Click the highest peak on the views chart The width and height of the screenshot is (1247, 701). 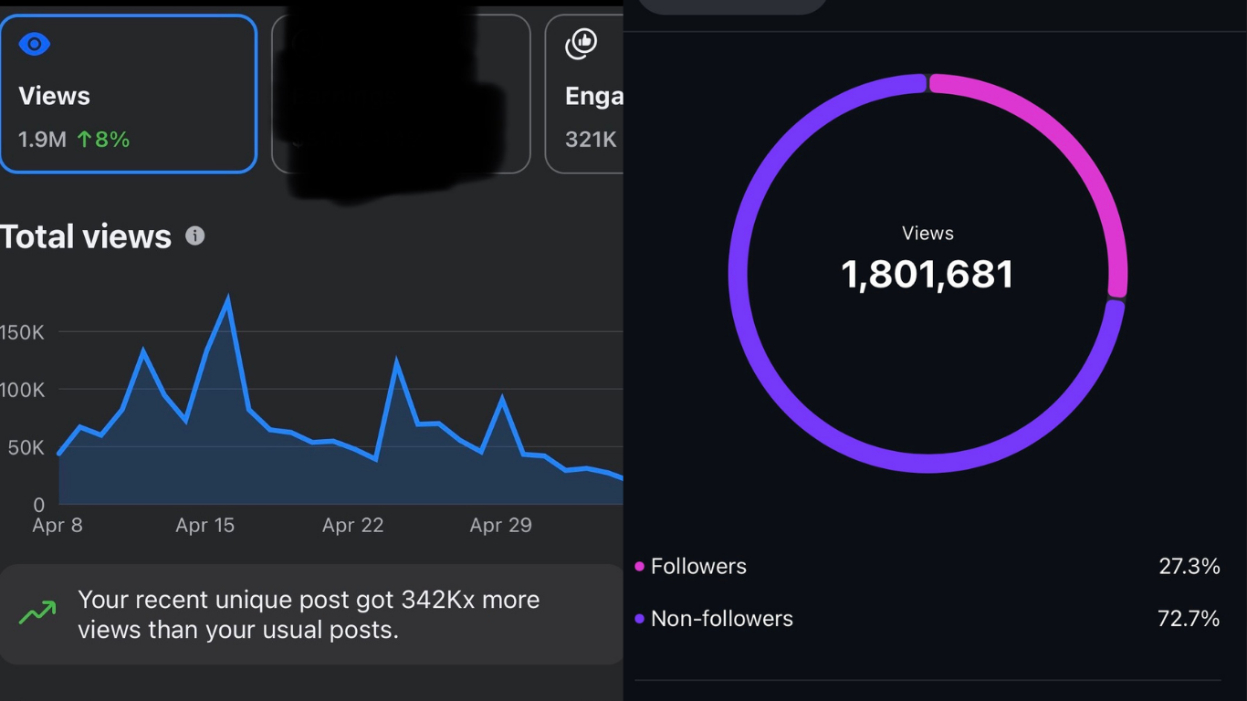pyautogui.click(x=227, y=299)
